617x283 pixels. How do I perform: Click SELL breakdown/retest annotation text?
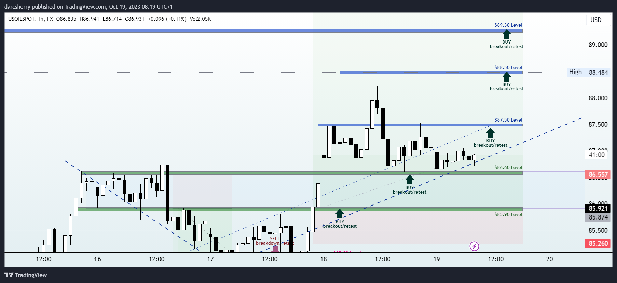(275, 241)
